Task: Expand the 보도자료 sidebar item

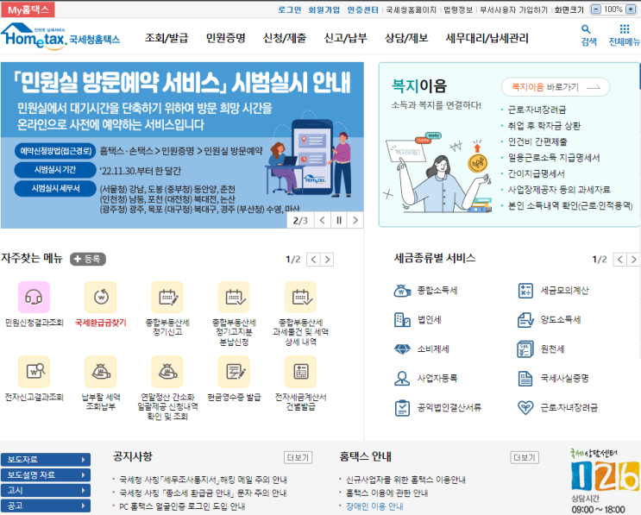Action: tap(46, 460)
